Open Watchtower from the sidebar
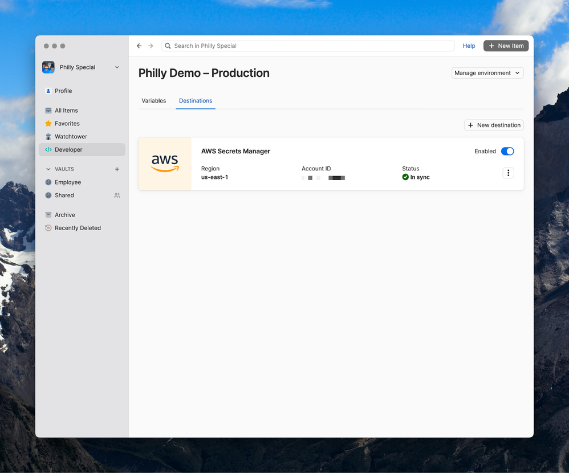Image resolution: width=569 pixels, height=473 pixels. tap(71, 137)
